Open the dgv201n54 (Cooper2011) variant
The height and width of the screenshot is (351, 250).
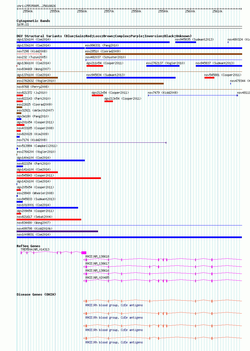tap(21, 125)
